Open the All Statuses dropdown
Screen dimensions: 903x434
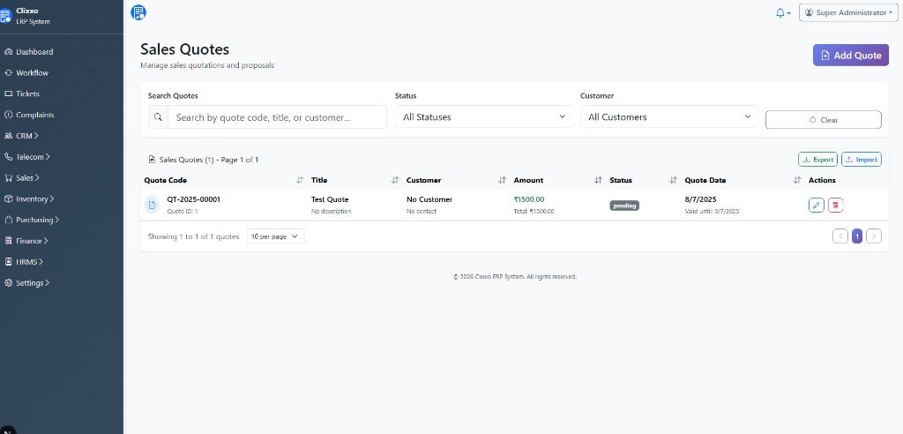(x=484, y=116)
